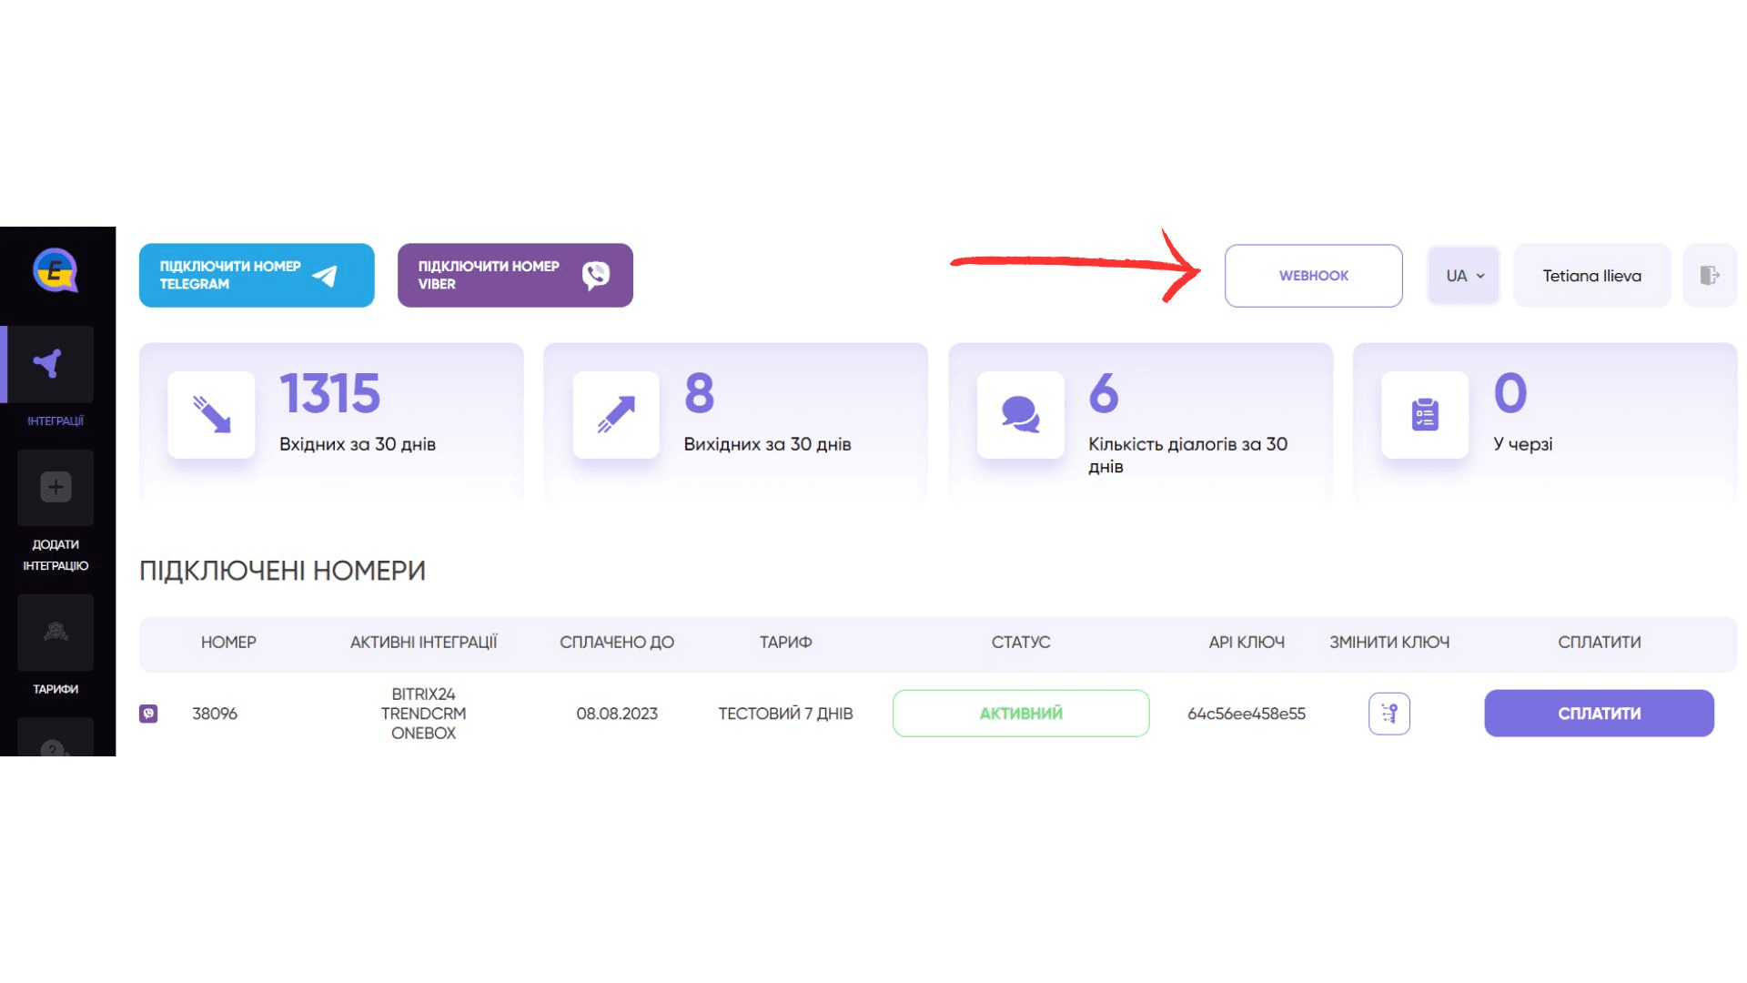Click the clipboard icon on У черзі card

pyautogui.click(x=1425, y=414)
